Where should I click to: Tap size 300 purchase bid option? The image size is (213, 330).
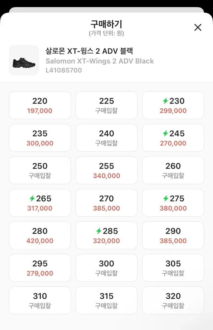[106, 268]
